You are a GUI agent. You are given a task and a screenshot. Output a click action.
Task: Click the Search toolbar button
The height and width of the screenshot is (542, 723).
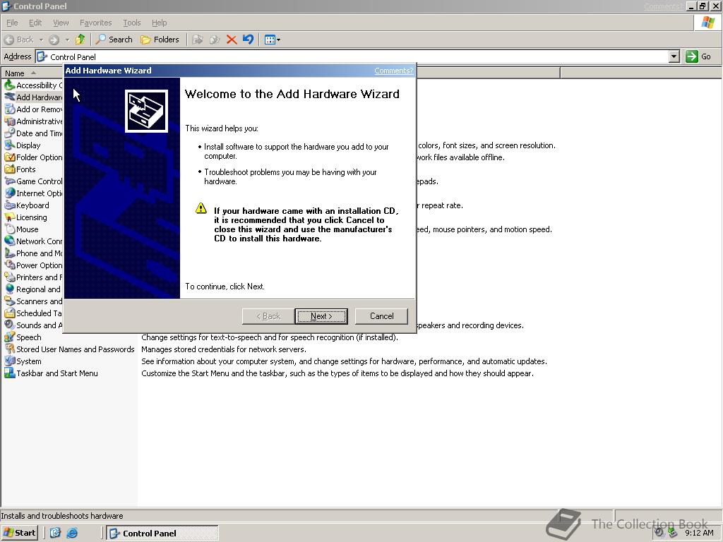(x=114, y=40)
